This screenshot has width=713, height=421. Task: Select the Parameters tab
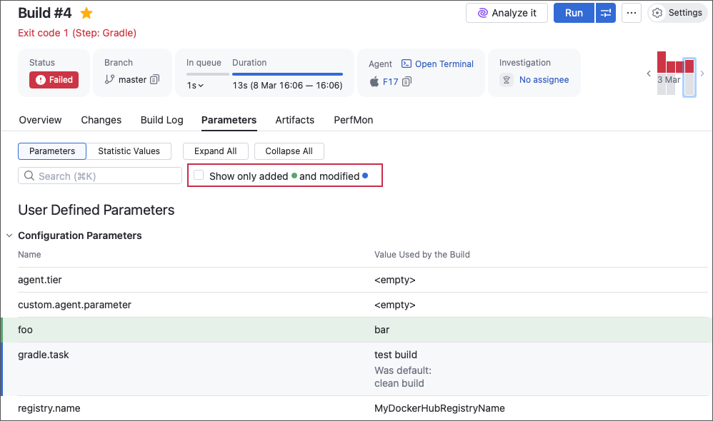click(x=229, y=120)
